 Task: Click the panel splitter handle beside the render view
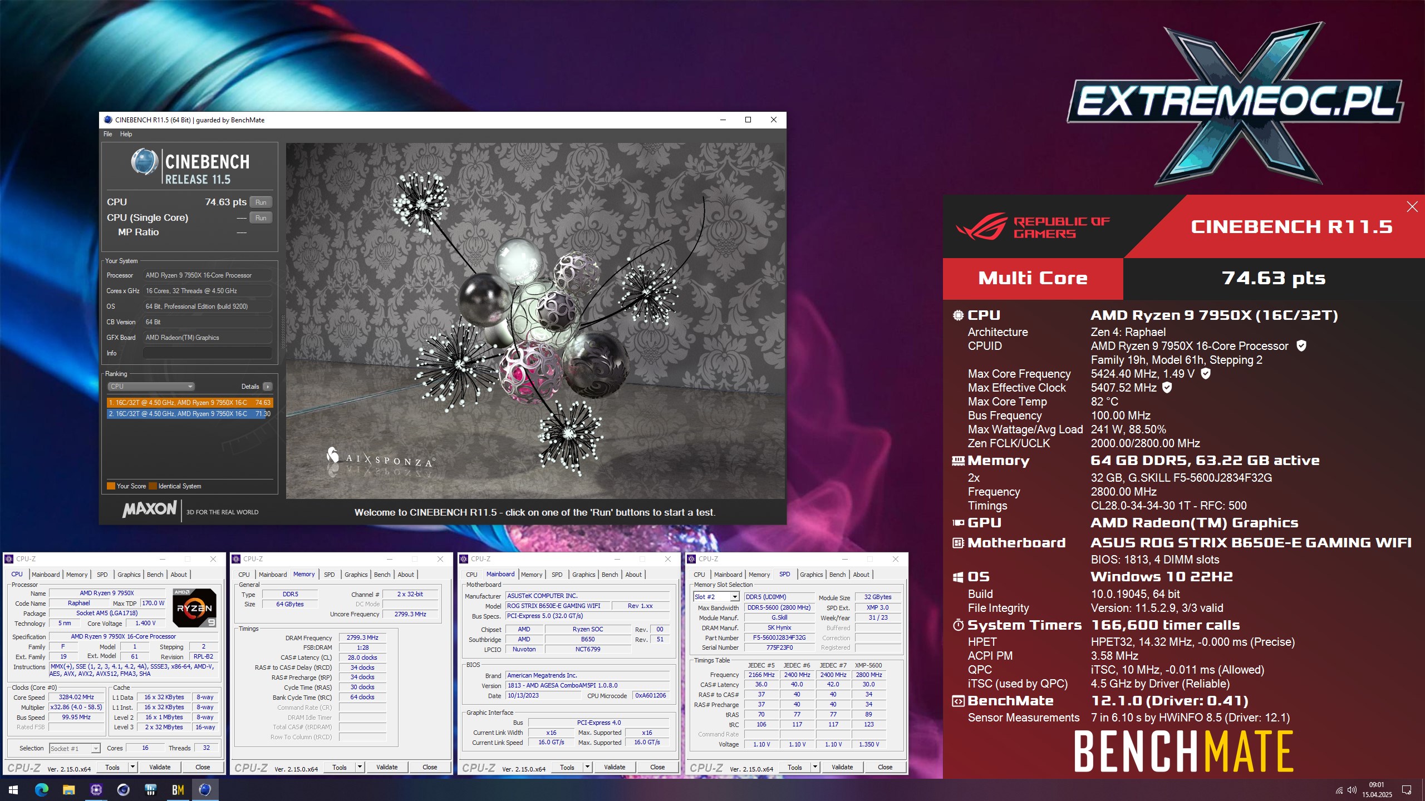click(282, 331)
